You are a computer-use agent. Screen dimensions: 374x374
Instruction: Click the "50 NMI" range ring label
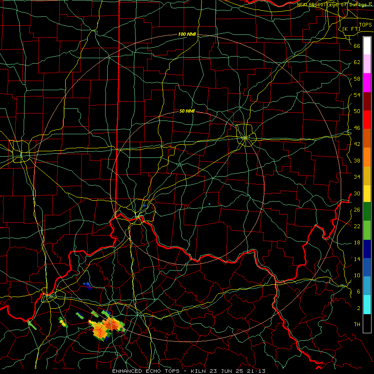187,111
